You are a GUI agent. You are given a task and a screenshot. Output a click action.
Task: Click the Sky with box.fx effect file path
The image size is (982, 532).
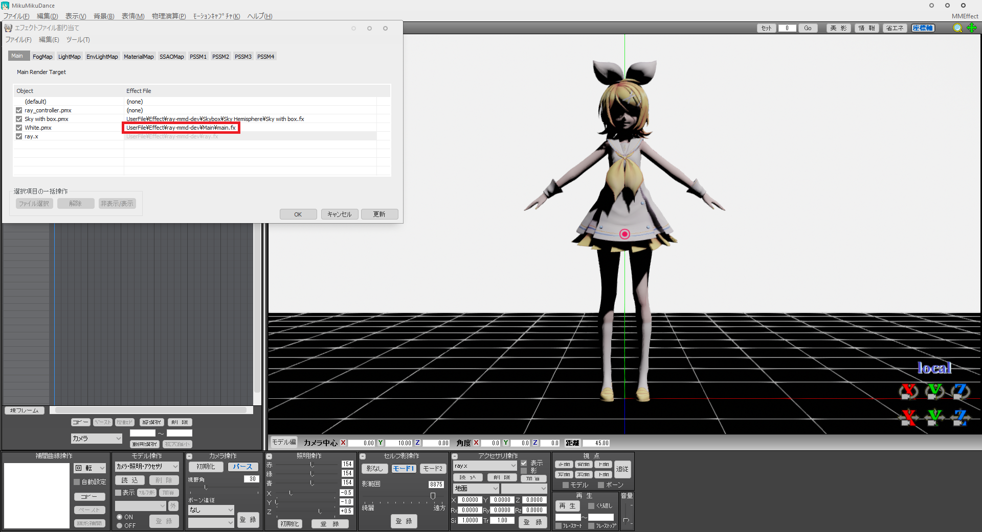(215, 119)
